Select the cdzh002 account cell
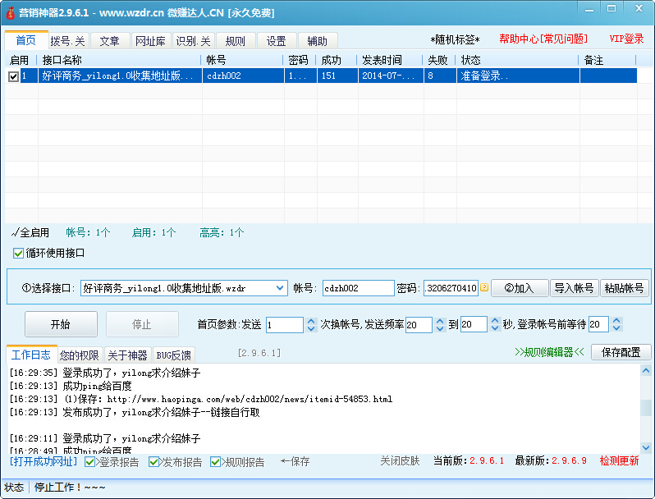 tap(244, 76)
